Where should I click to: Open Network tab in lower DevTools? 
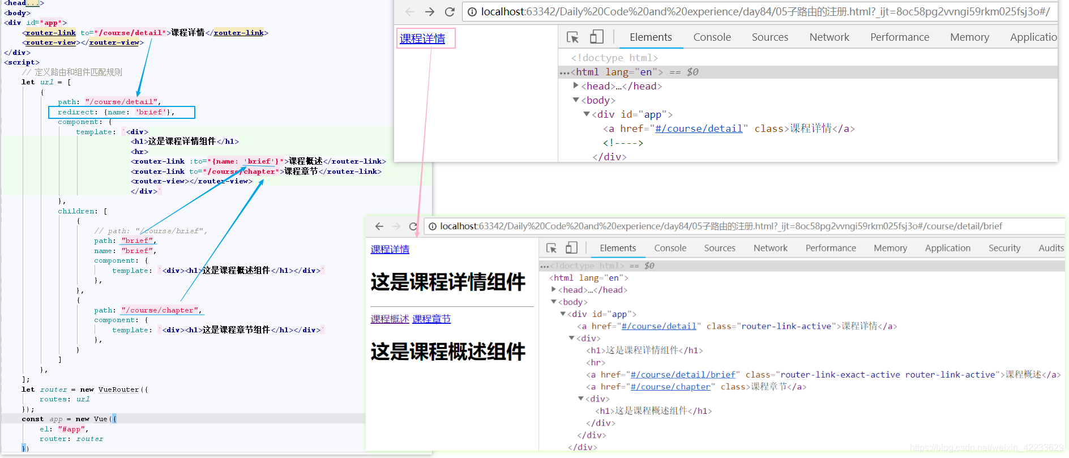pos(771,248)
